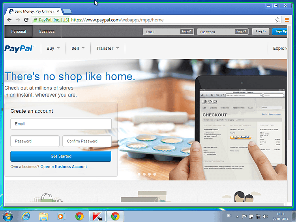Screen dimensions: 296x222
Task: Select the third carousel dot
Action: click(x=149, y=174)
